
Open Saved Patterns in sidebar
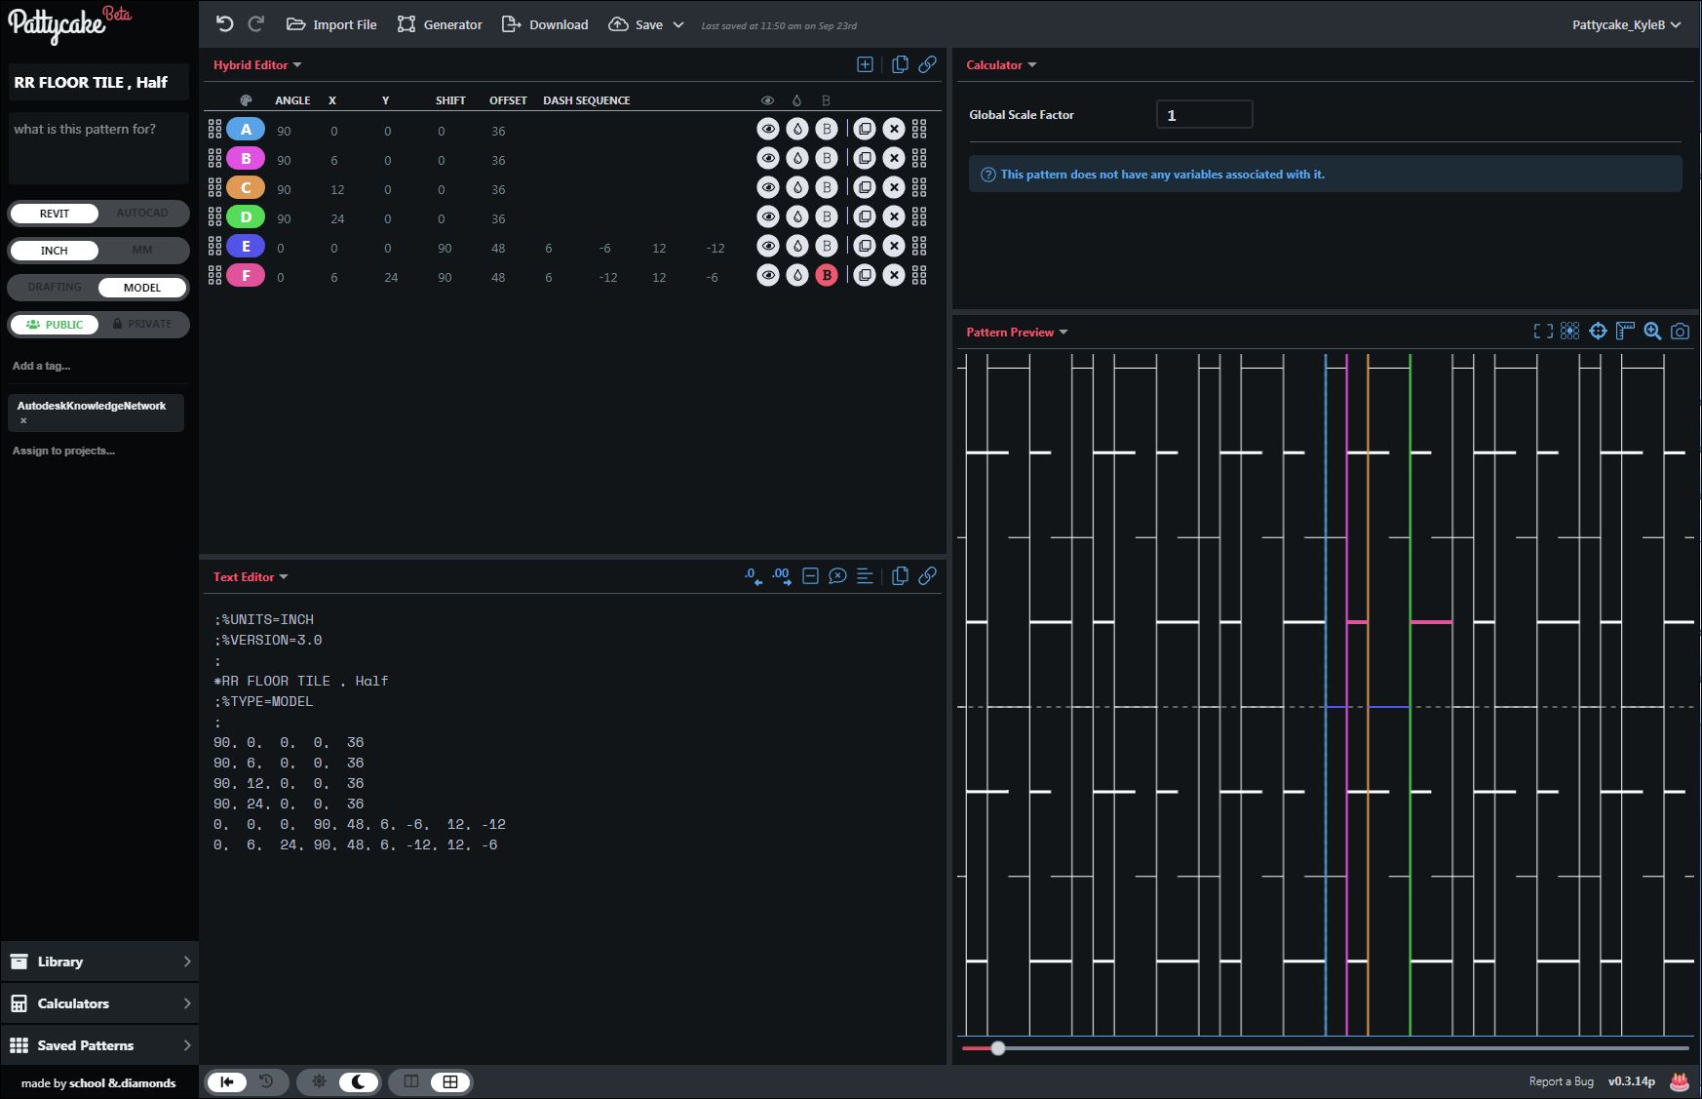(99, 1045)
